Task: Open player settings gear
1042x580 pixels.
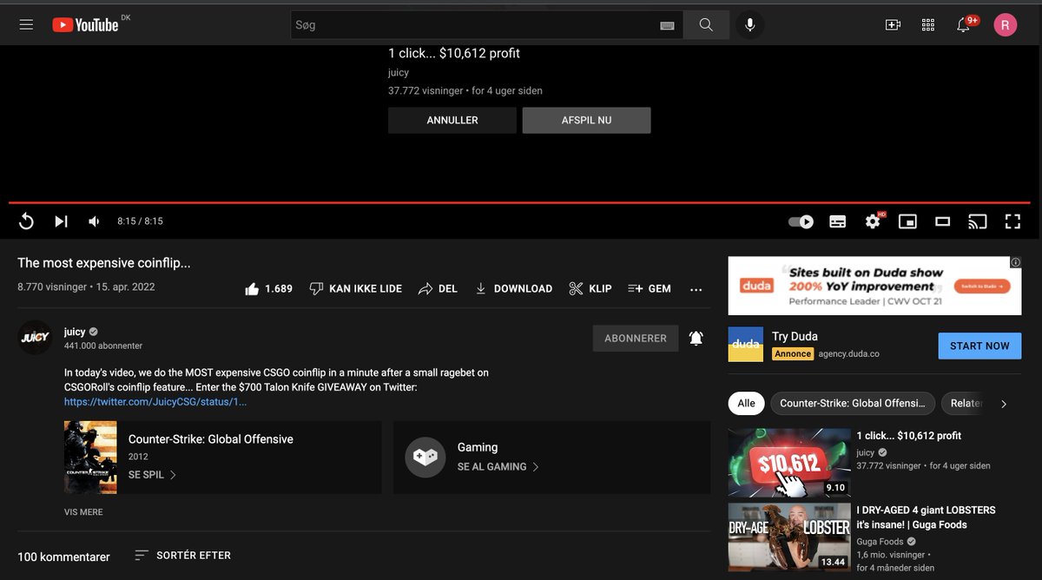Action: click(x=873, y=221)
